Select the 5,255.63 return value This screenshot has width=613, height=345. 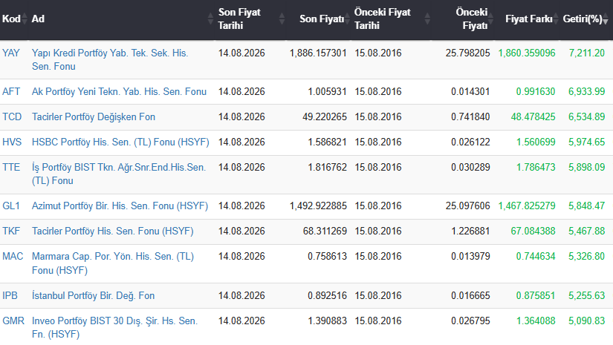pos(586,296)
